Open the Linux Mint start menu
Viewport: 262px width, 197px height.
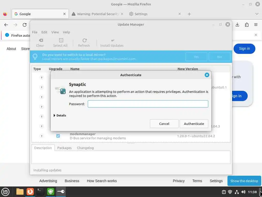[5, 192]
